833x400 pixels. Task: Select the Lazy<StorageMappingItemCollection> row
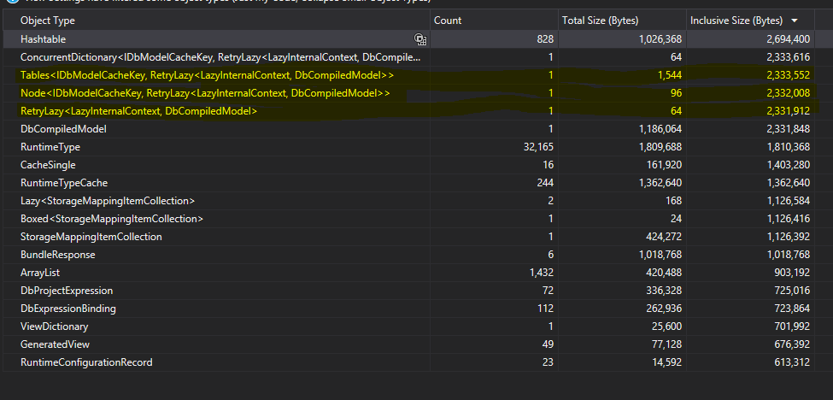click(x=409, y=201)
